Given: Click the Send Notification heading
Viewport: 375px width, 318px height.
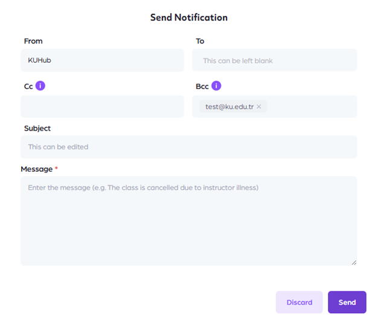Looking at the screenshot, I should tap(188, 18).
